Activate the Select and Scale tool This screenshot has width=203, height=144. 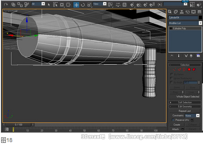[89, 5]
